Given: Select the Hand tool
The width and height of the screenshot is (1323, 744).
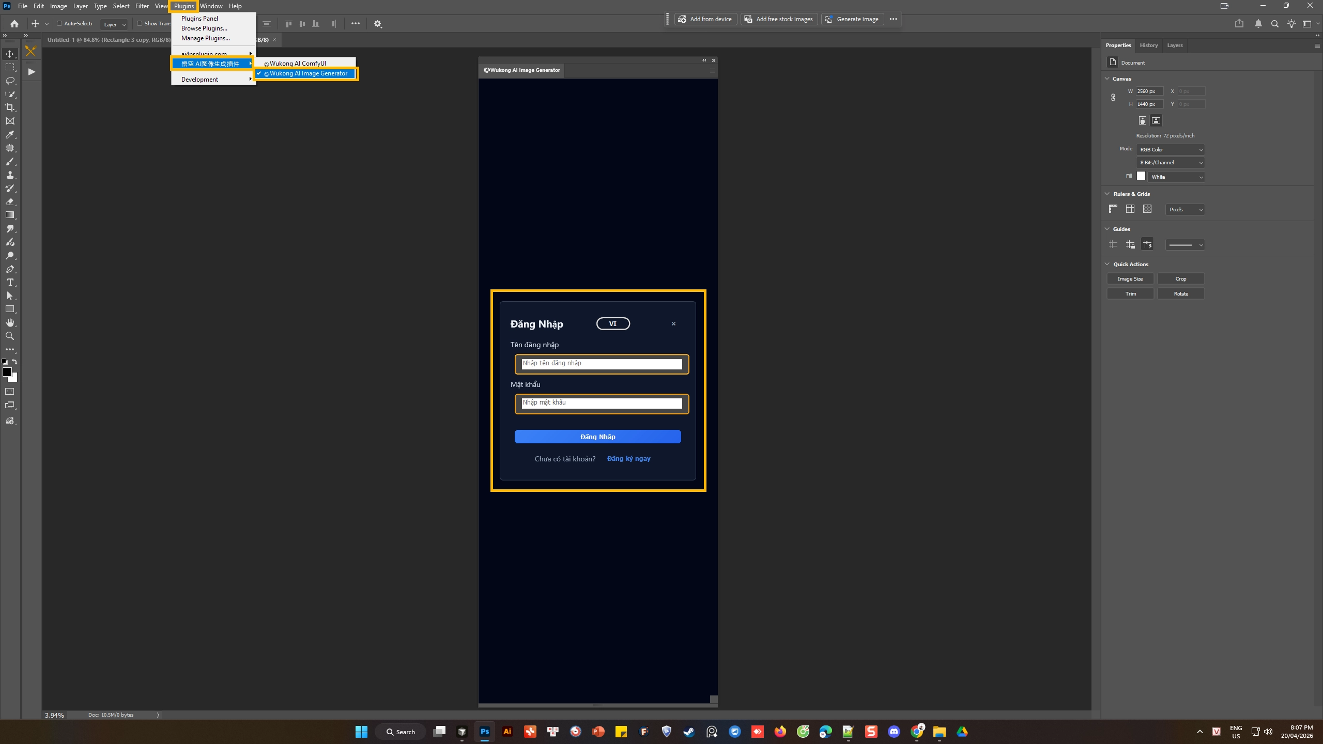Looking at the screenshot, I should pyautogui.click(x=10, y=322).
